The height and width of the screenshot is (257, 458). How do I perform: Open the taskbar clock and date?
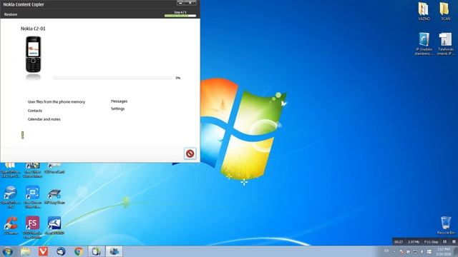(x=444, y=251)
